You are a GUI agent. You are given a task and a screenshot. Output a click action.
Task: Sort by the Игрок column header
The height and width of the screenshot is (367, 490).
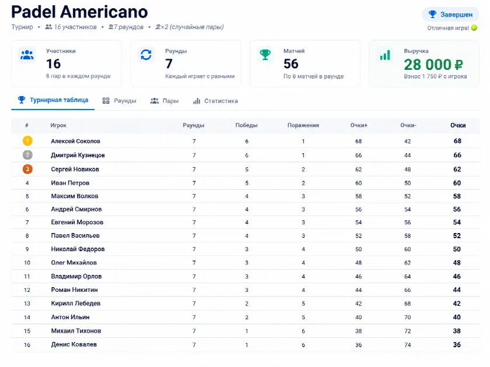point(58,125)
